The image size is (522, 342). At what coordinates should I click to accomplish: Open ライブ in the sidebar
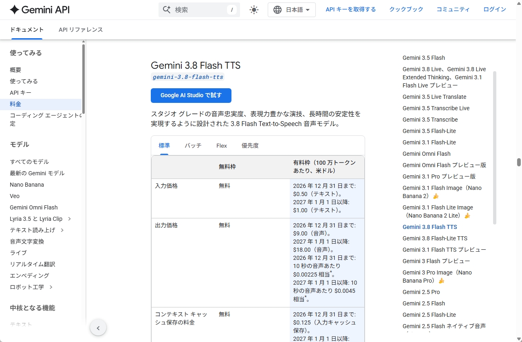coord(18,253)
